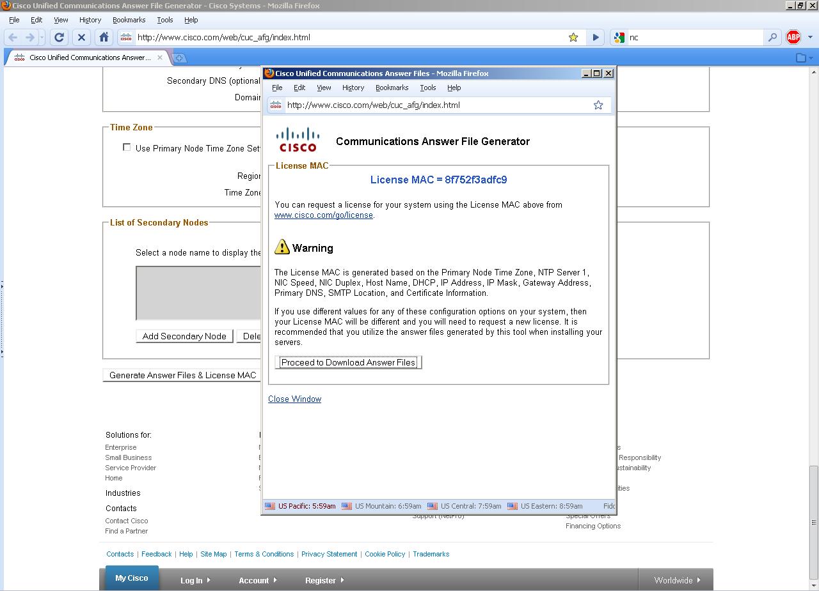This screenshot has width=819, height=591.
Task: Open the Cookie Policy footer link
Action: click(385, 554)
